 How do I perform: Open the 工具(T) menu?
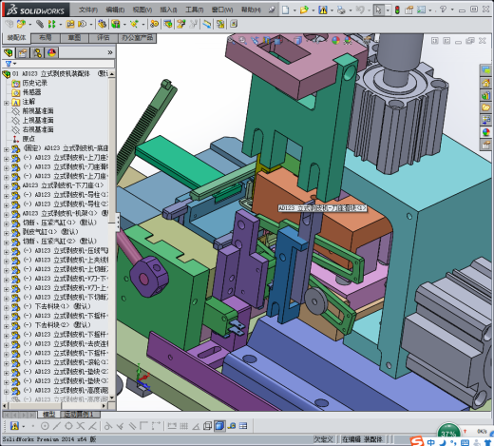pos(194,10)
